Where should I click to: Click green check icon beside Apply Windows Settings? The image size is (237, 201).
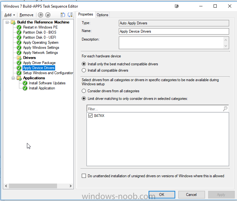point(19,48)
